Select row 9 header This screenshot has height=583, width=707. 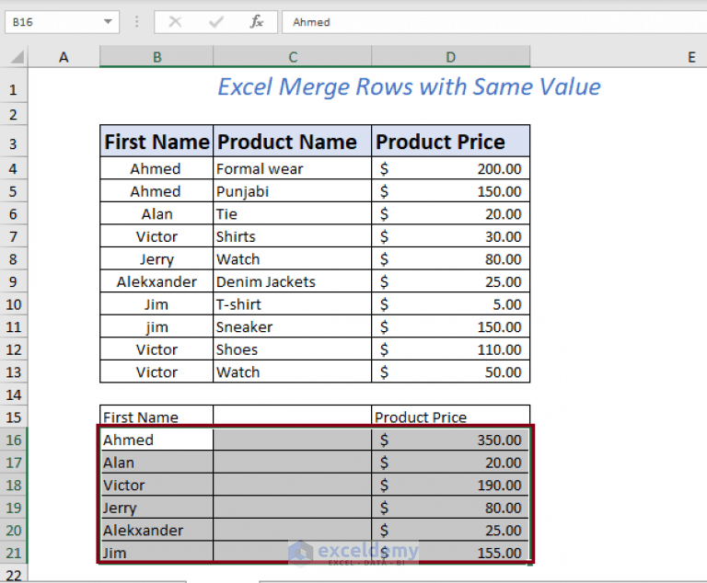click(x=14, y=281)
